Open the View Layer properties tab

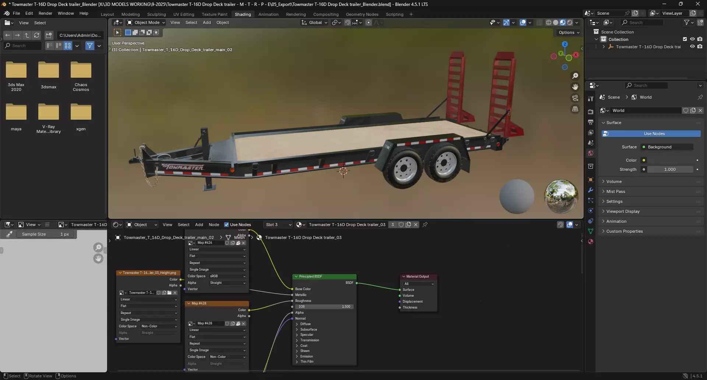591,132
